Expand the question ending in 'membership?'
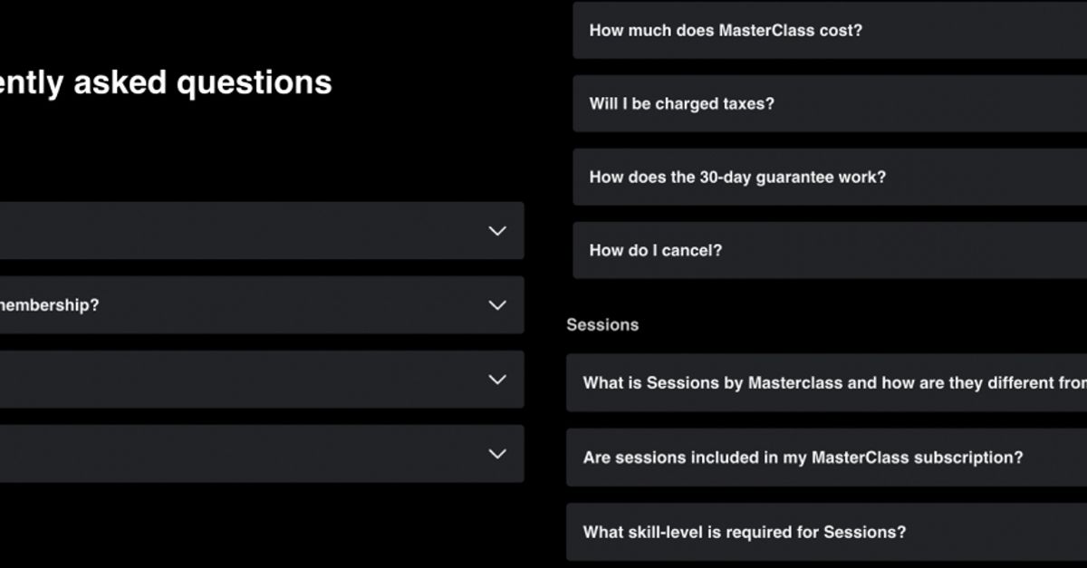The width and height of the screenshot is (1087, 568). point(263,304)
